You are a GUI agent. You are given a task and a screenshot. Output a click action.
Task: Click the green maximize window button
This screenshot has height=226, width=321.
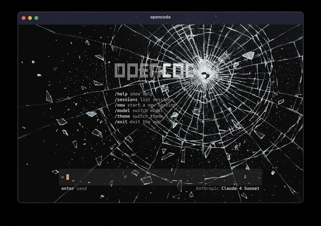click(x=36, y=18)
